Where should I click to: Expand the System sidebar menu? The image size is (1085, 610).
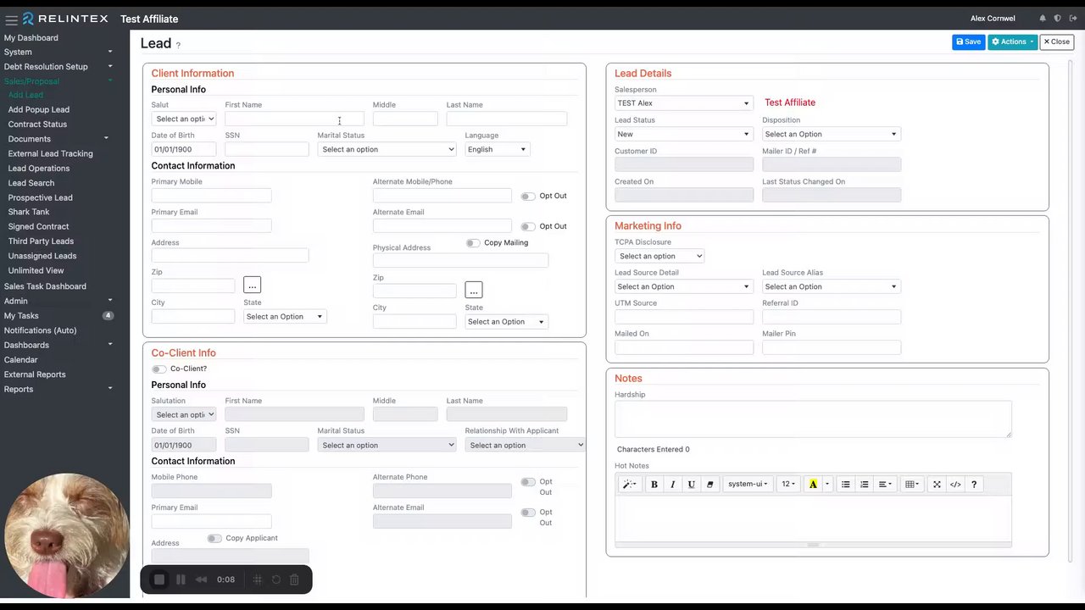pyautogui.click(x=58, y=53)
